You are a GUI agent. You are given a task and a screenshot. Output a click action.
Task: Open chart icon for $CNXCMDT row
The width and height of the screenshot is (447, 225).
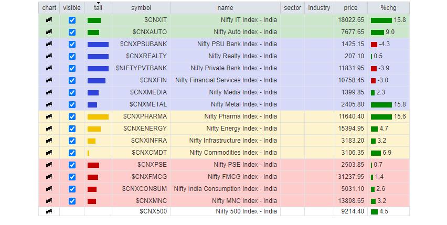(x=49, y=153)
